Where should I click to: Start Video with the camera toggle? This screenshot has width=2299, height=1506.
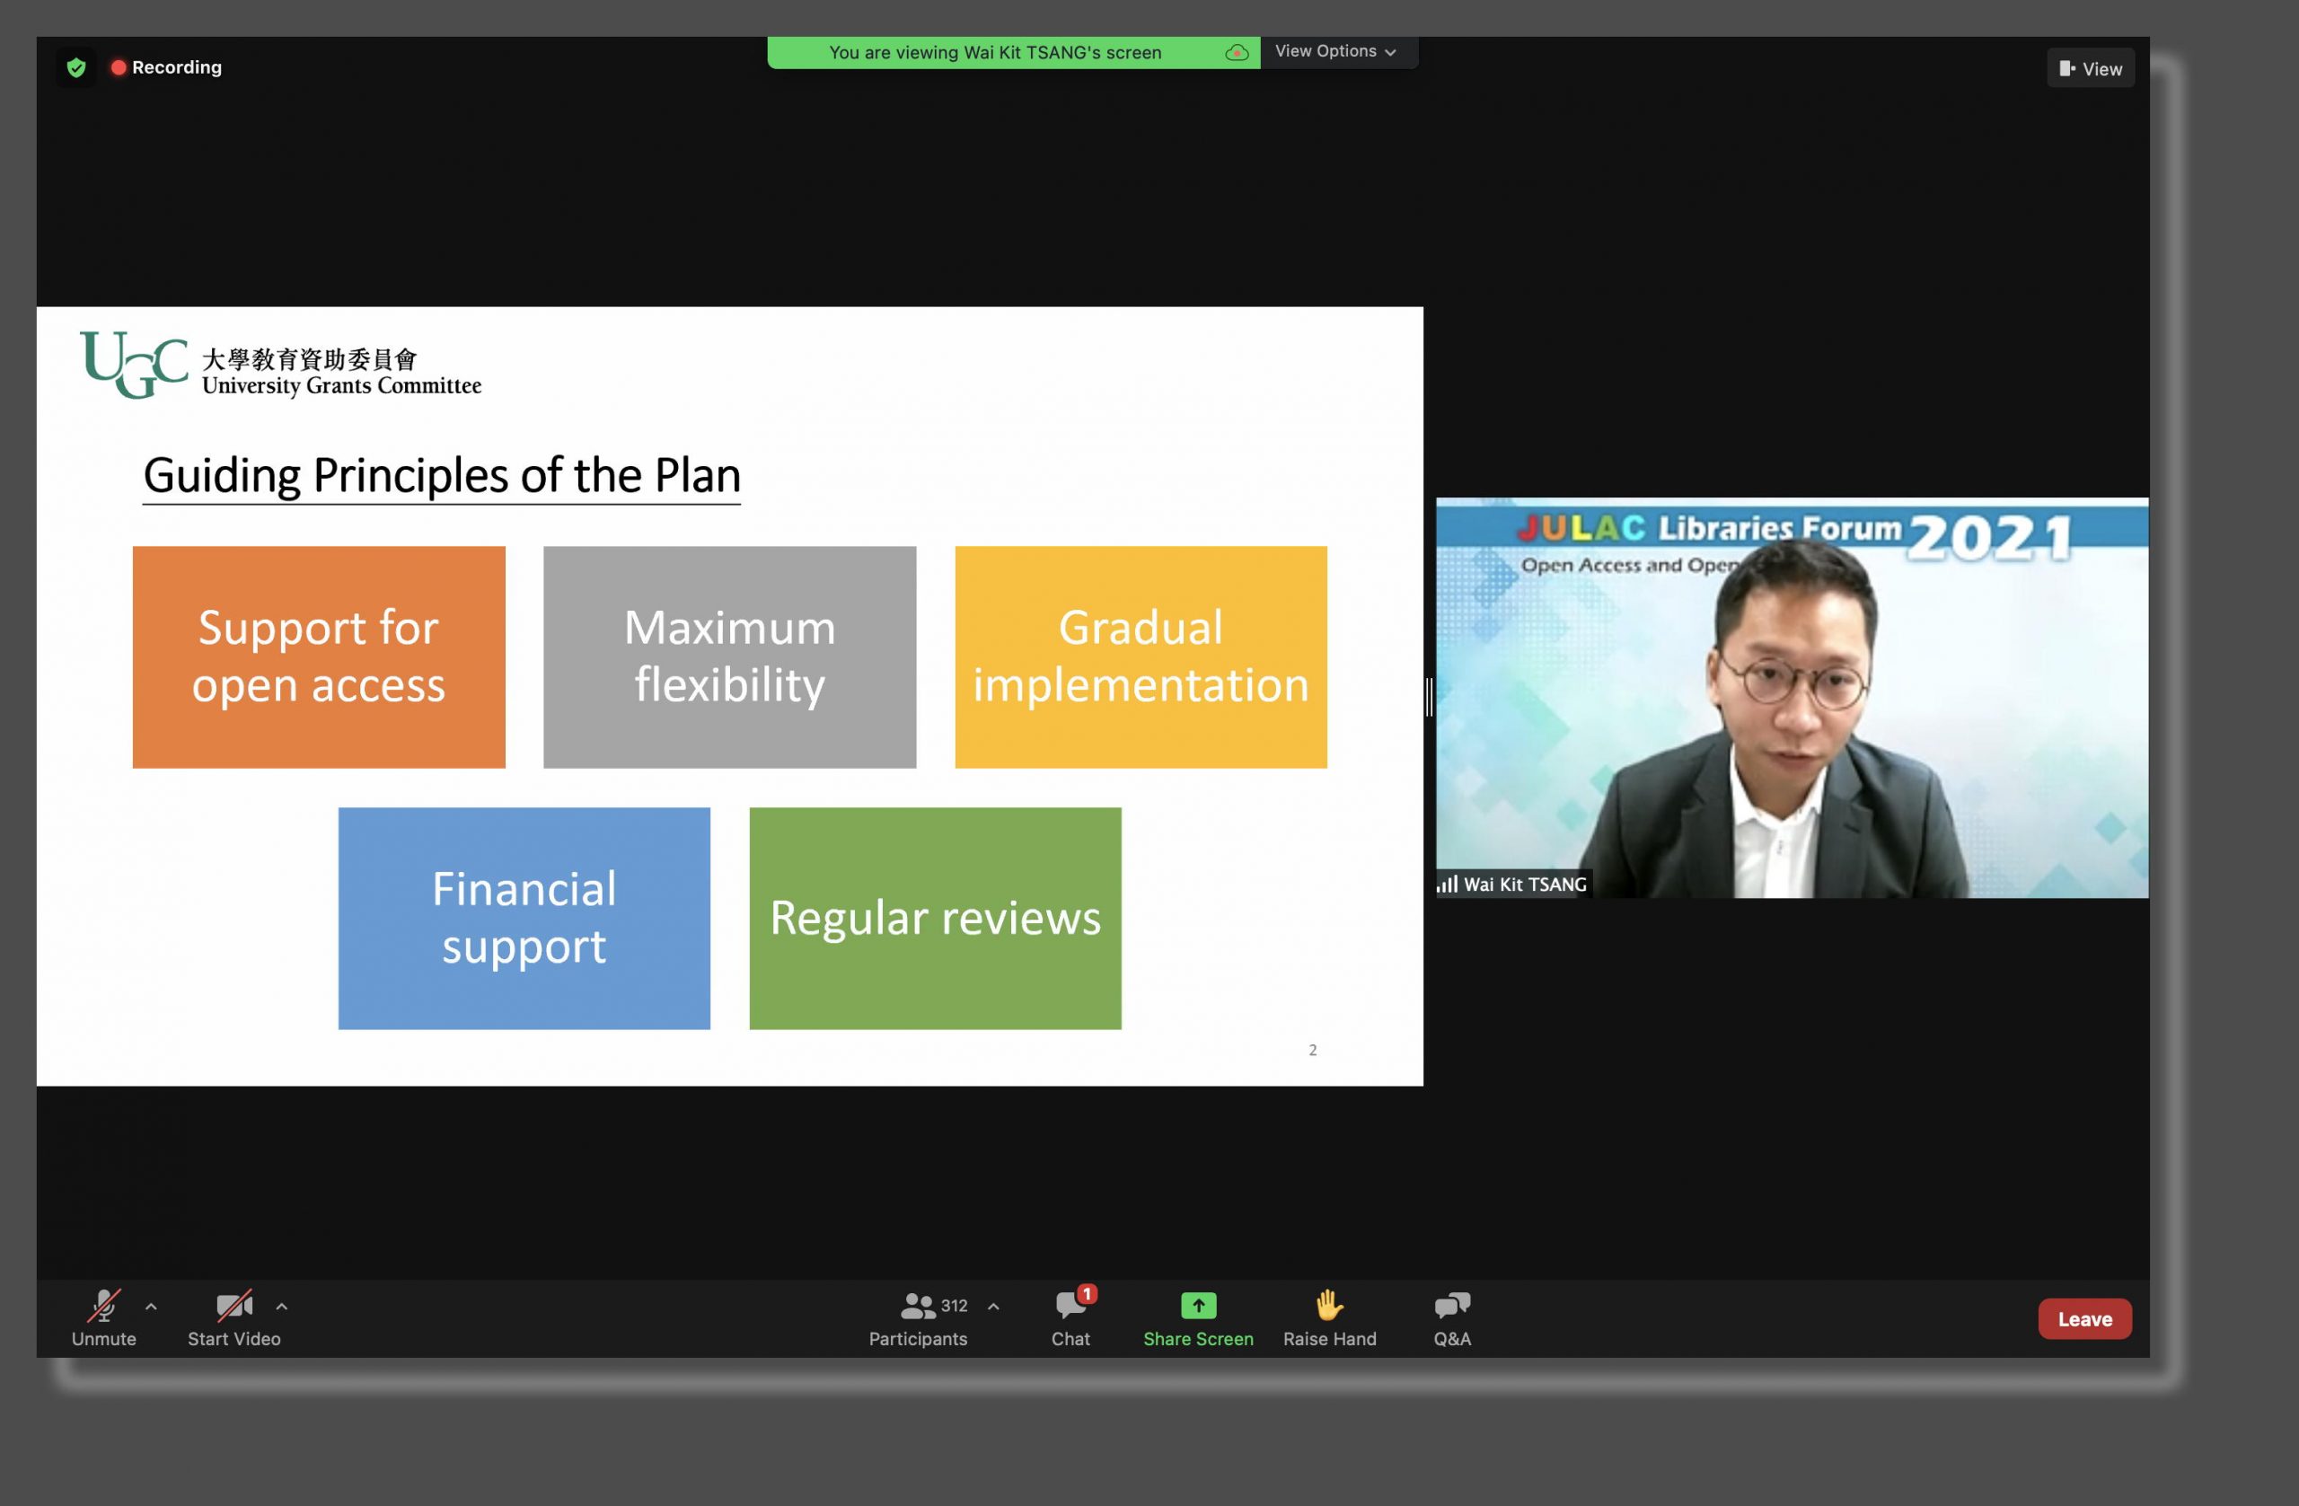coord(233,1318)
